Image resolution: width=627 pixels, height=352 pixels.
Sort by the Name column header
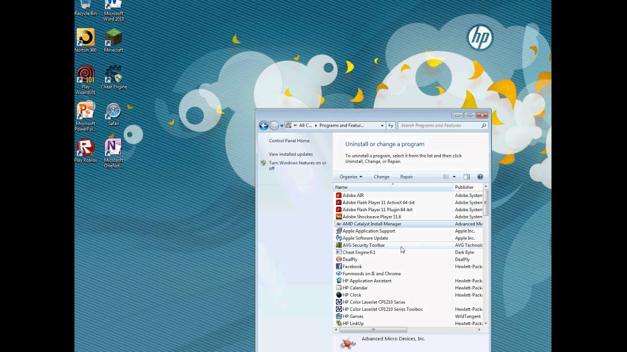click(x=393, y=187)
